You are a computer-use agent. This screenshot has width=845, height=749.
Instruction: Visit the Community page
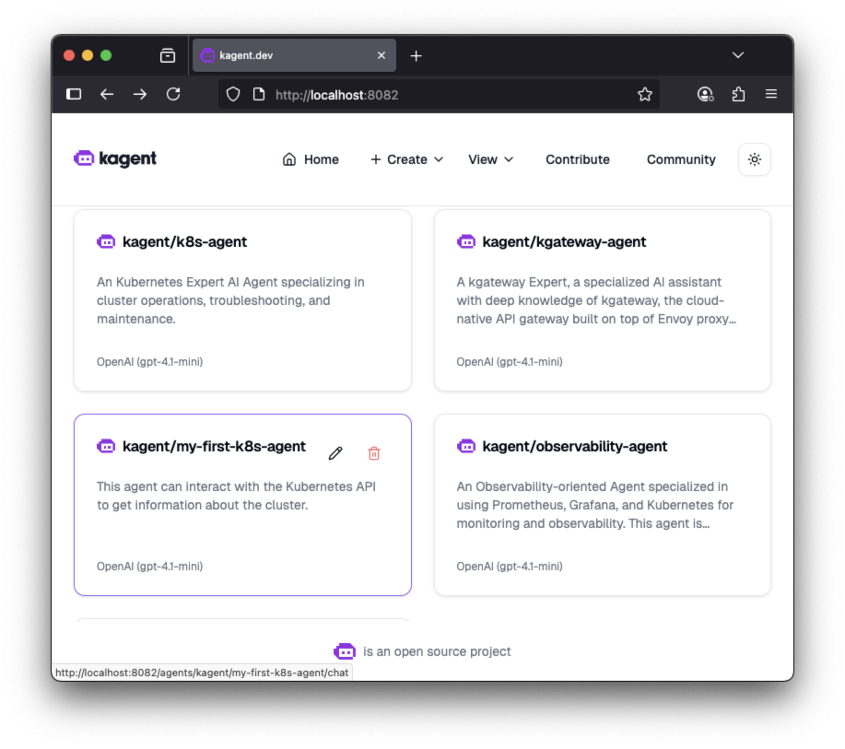click(x=681, y=159)
